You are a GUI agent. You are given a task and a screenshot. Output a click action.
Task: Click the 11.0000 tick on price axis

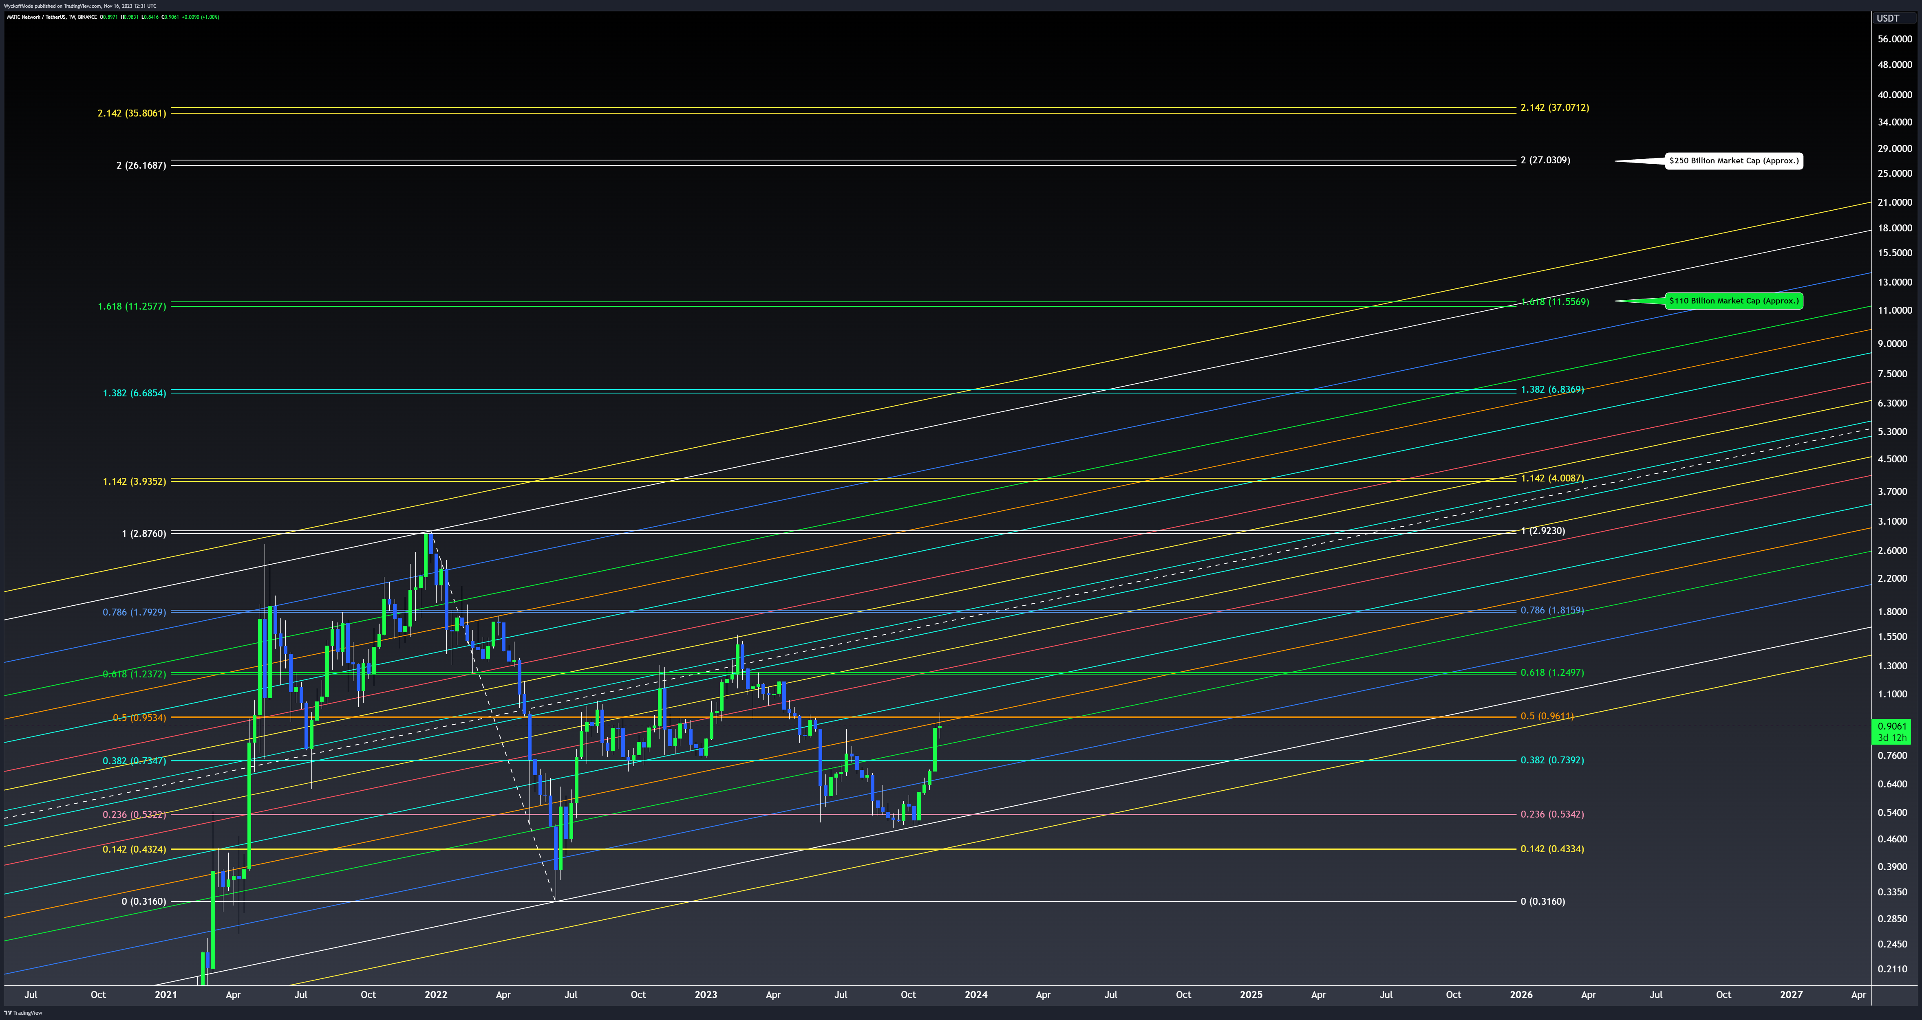(1895, 310)
